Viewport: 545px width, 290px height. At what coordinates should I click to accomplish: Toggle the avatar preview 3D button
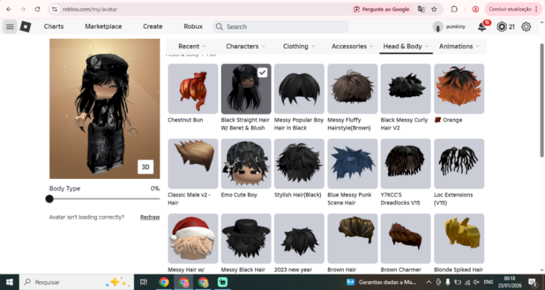pos(145,167)
